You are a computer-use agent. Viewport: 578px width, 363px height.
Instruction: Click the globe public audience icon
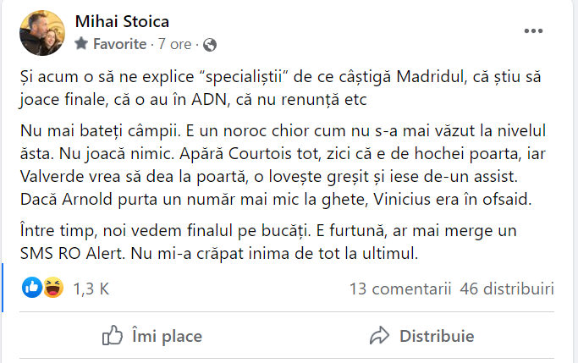tap(211, 43)
